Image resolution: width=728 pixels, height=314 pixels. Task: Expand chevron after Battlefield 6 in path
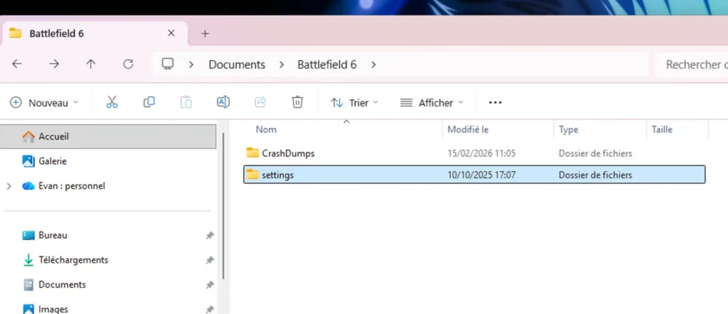pos(374,65)
